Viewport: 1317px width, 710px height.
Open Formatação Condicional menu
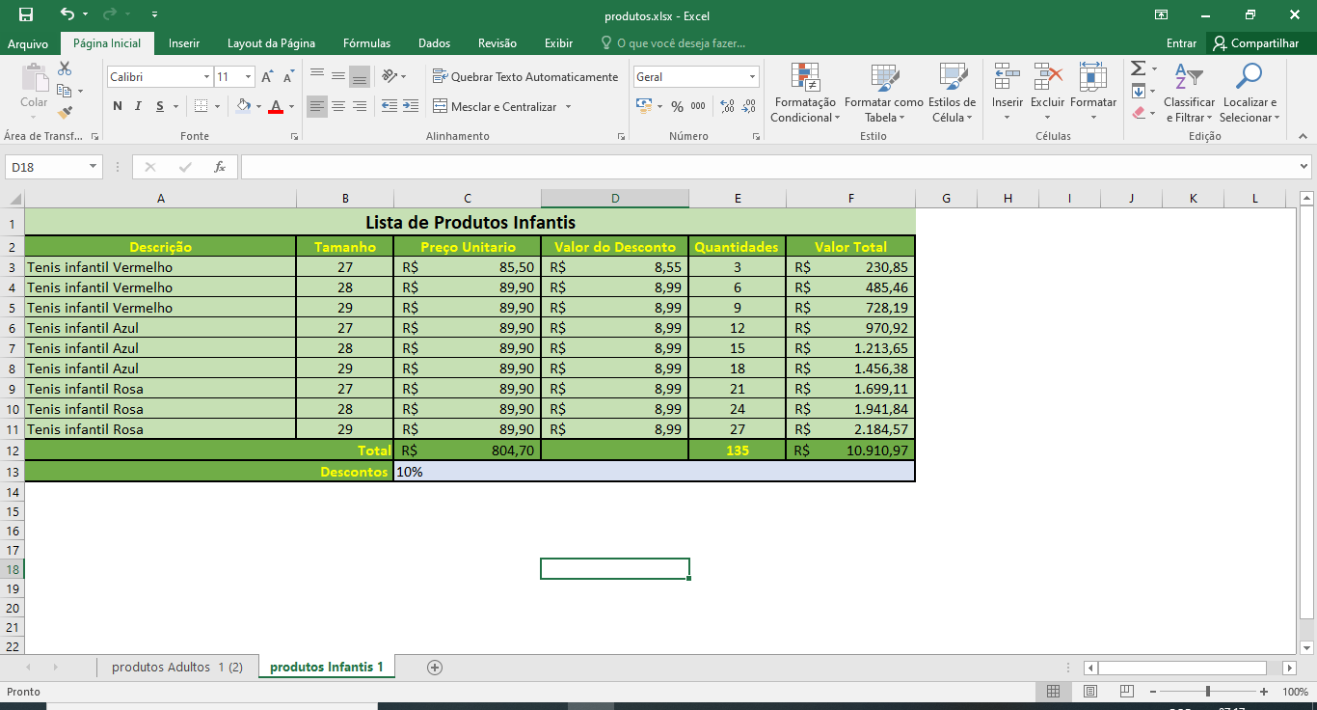point(805,94)
